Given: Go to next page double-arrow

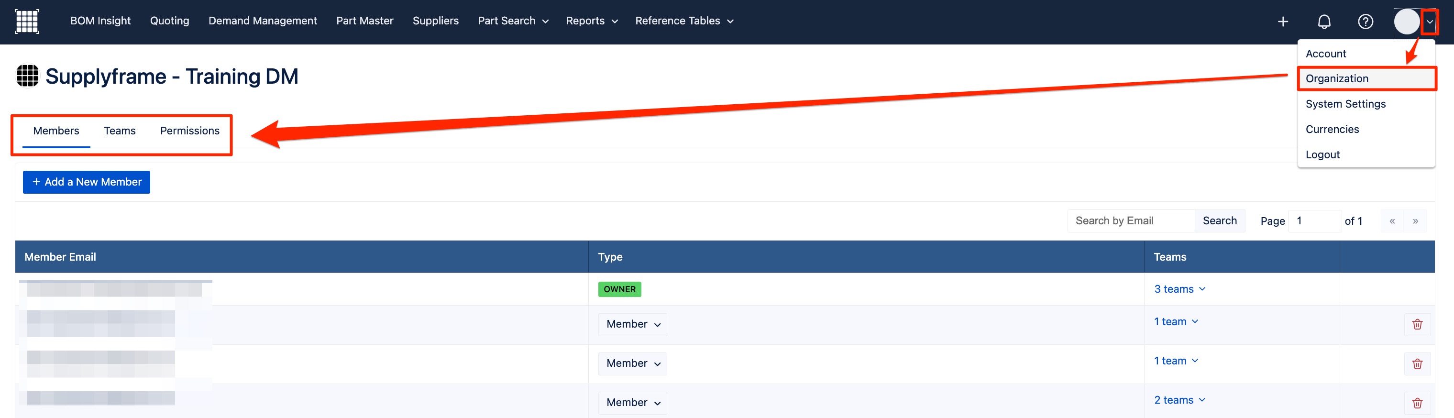Looking at the screenshot, I should (x=1415, y=221).
